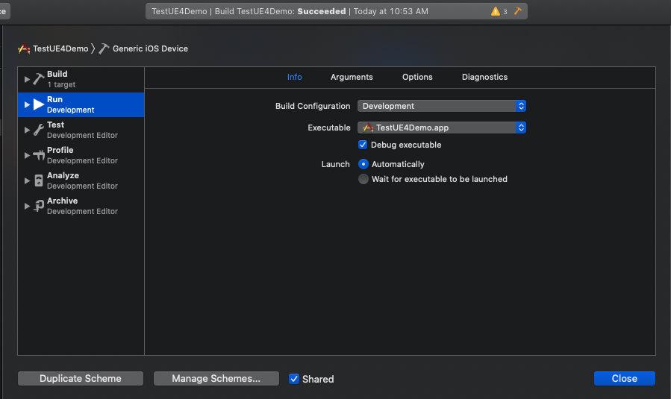Viewport: 671px width, 399px height.
Task: Click the Analyze icon in sidebar
Action: (x=39, y=180)
